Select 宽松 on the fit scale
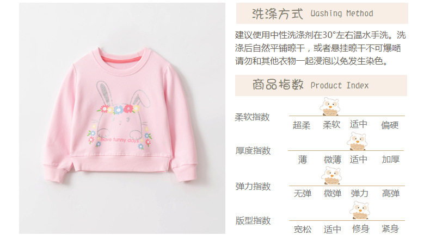The height and width of the screenshot is (242, 430). (303, 229)
